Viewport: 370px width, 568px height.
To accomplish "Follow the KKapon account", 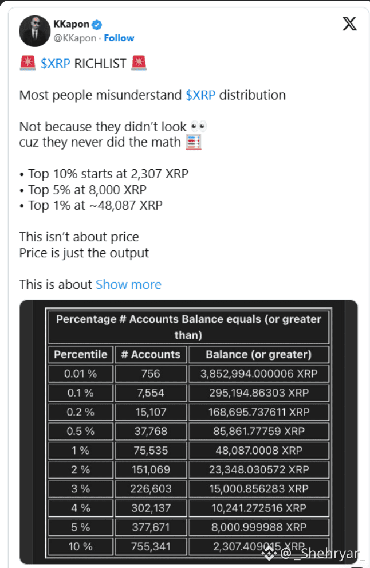I will point(119,38).
